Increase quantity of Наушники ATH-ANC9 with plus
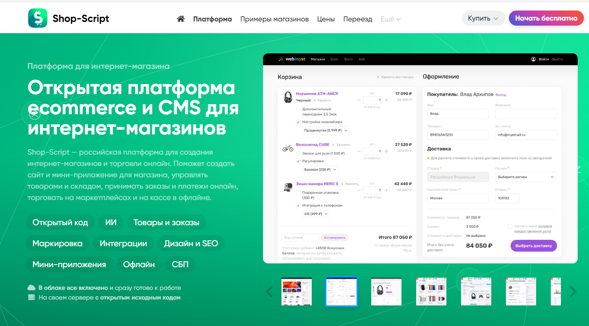Viewport: 589px width, 326px height. point(386,100)
